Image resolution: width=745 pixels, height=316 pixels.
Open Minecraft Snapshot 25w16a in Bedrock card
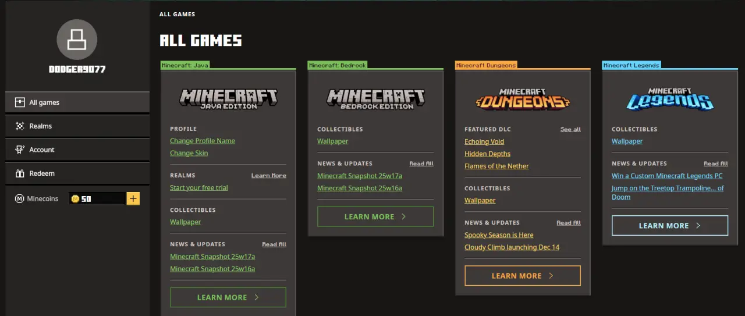tap(360, 188)
